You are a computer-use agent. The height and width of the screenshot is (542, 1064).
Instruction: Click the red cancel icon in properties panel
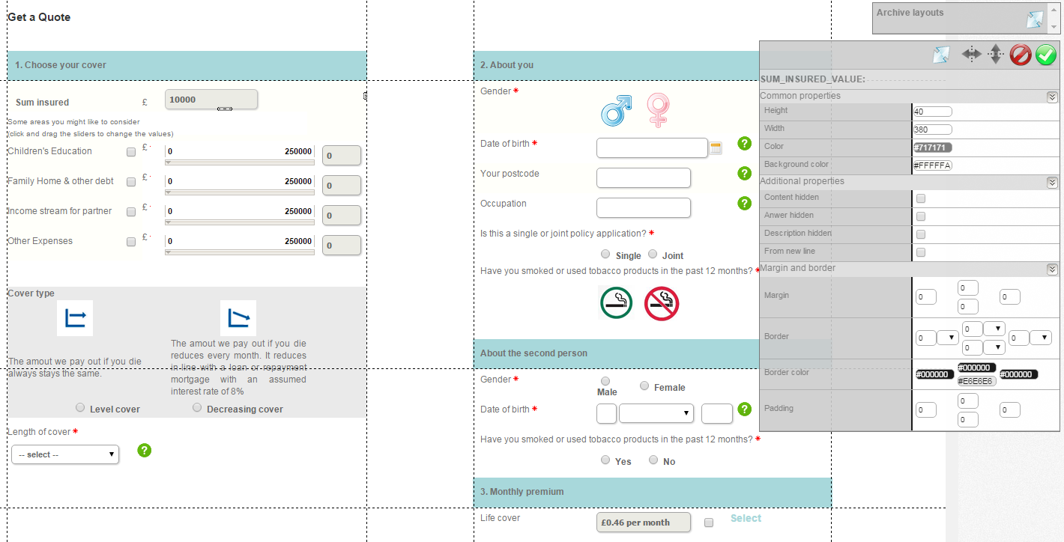point(1021,55)
